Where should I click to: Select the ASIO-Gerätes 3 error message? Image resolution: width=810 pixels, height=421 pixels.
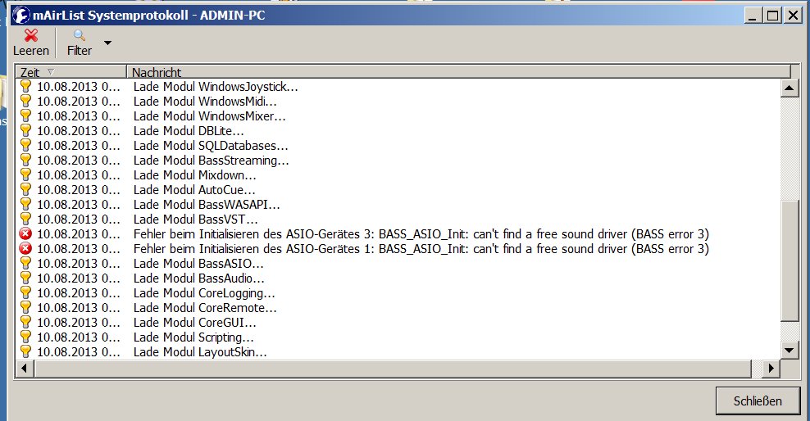(421, 234)
